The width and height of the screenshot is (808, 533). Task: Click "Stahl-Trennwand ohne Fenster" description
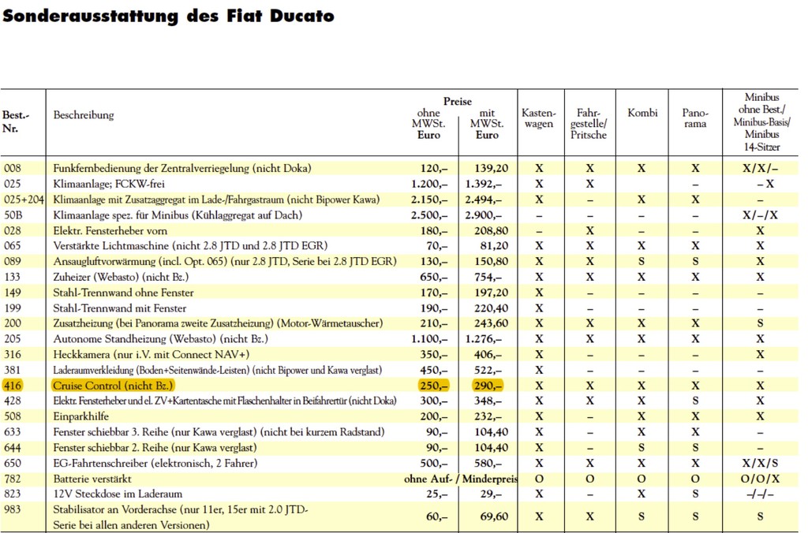(123, 293)
